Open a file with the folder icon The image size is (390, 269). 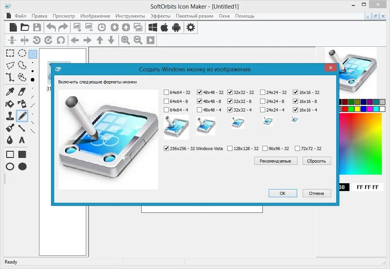pyautogui.click(x=25, y=27)
